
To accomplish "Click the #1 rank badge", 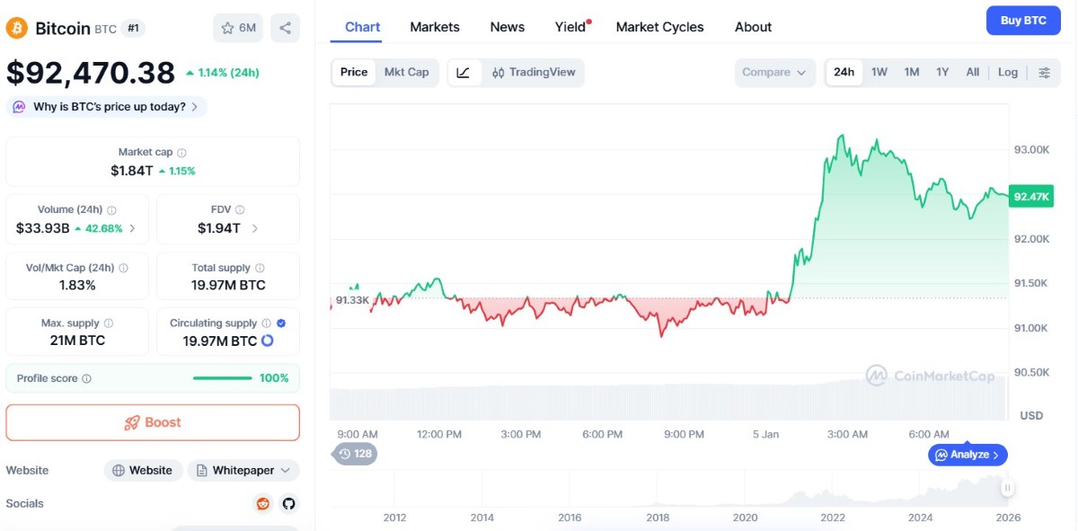I will coord(133,28).
